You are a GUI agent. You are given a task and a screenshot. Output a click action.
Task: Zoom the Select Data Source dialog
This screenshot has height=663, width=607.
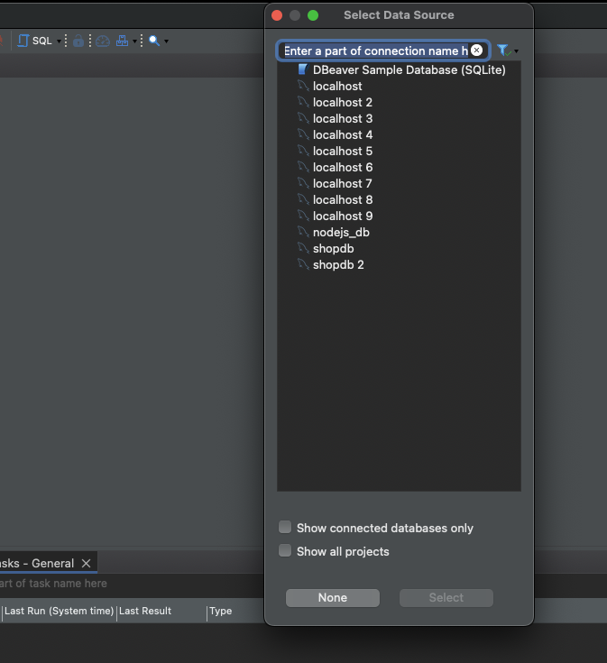click(x=313, y=15)
